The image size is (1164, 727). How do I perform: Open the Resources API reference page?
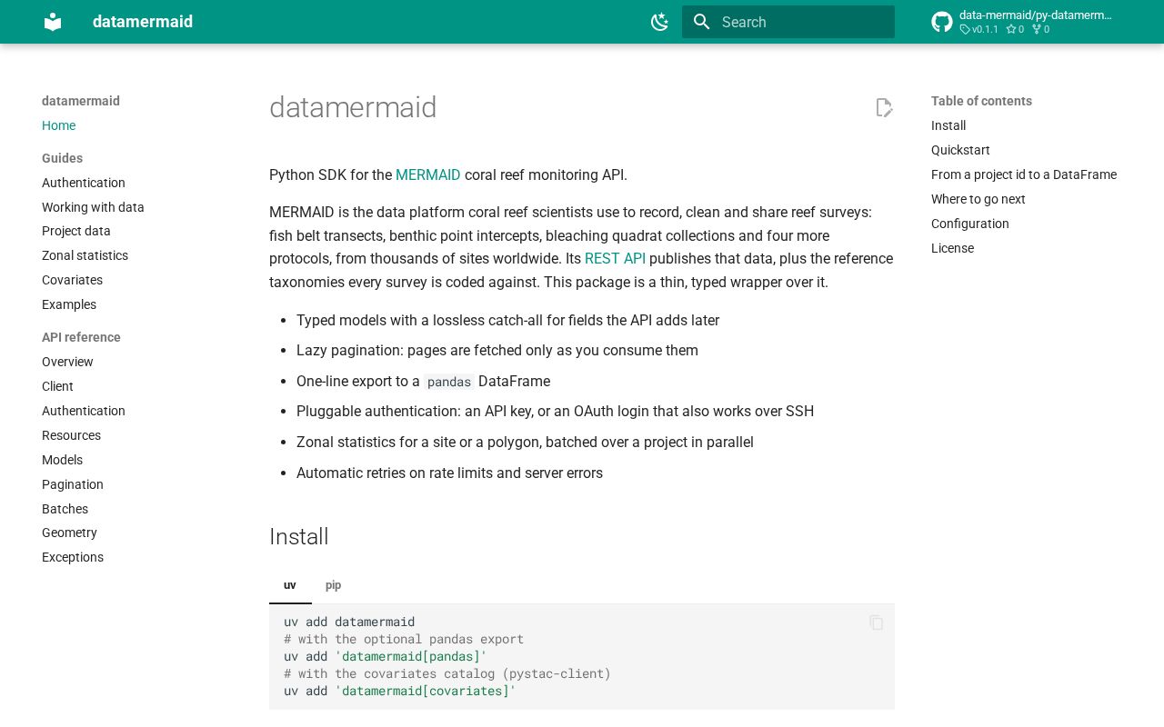(x=71, y=435)
